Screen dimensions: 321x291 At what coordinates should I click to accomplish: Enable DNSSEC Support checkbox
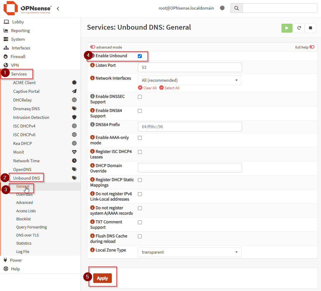tap(140, 97)
